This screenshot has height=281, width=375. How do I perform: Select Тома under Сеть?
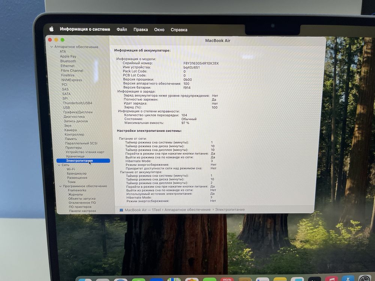[71, 182]
